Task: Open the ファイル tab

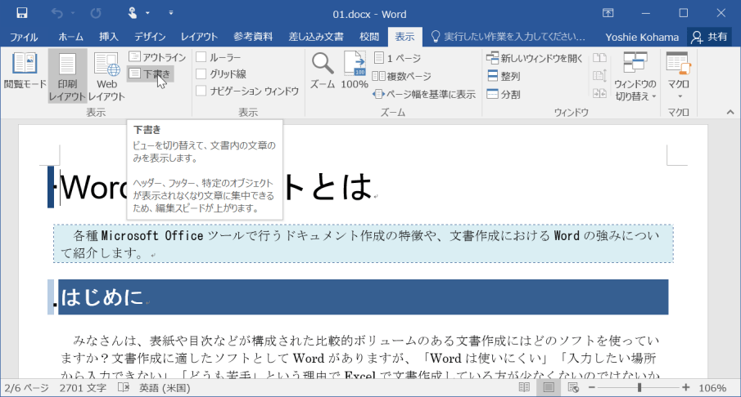Action: point(24,37)
